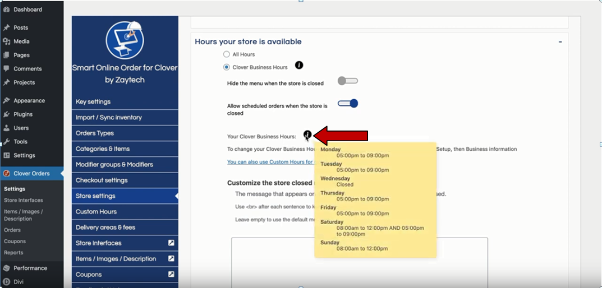Click the Smart Online Order logo

[125, 39]
